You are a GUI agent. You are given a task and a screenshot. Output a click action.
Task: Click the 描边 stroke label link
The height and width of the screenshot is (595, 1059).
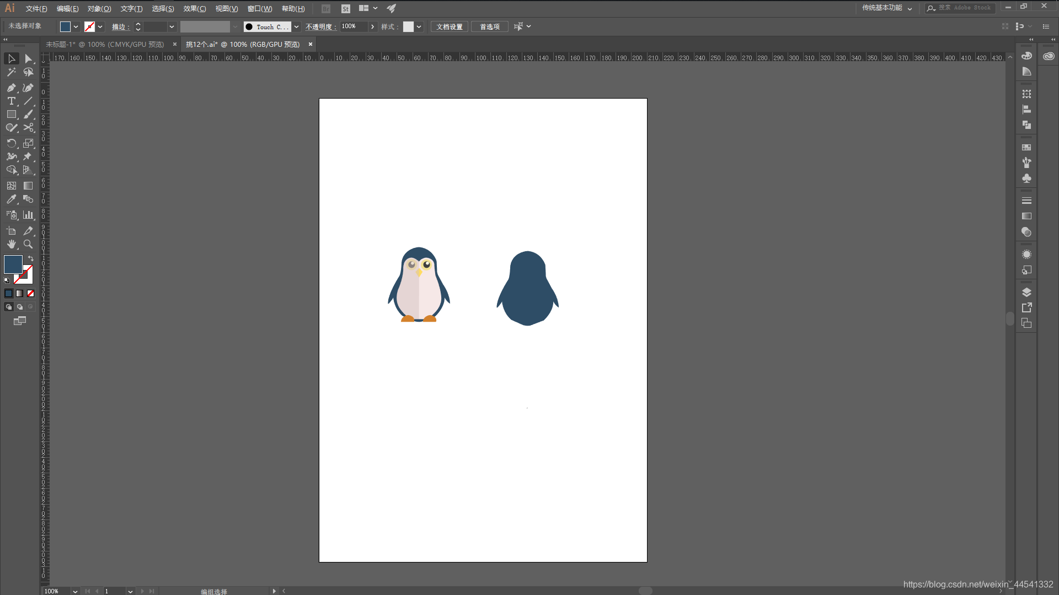(120, 26)
